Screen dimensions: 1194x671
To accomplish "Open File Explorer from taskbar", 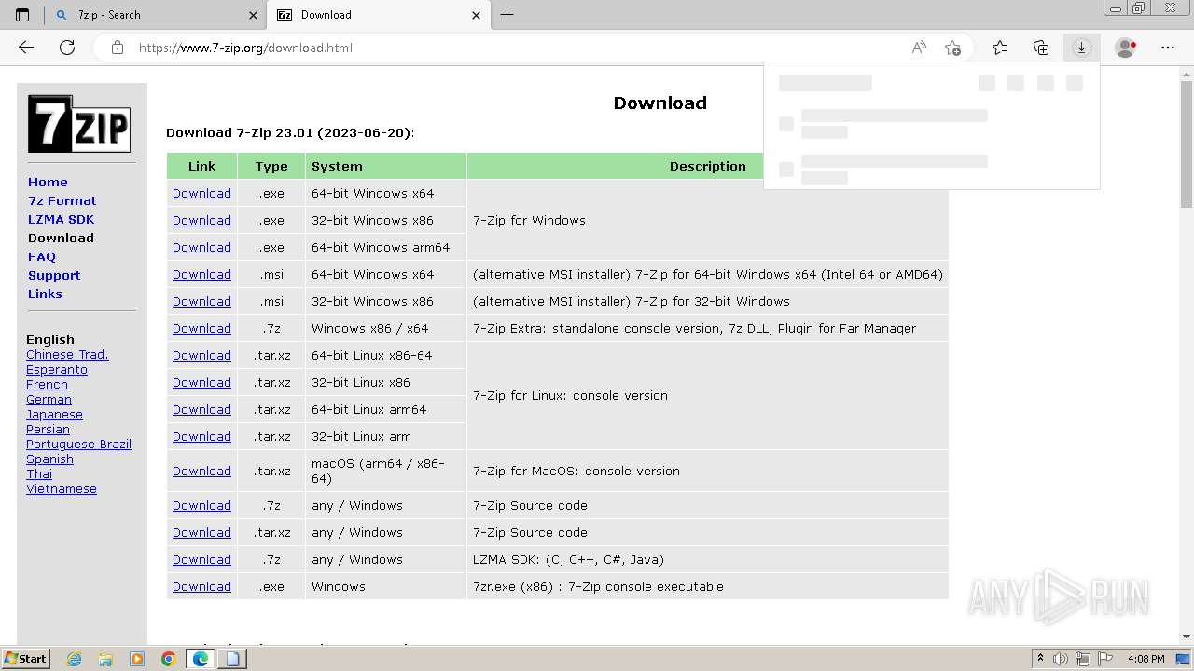I will tap(105, 659).
